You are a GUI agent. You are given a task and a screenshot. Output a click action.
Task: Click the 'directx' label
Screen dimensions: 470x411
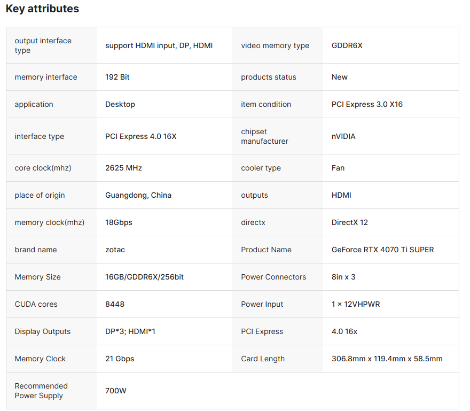tap(253, 222)
